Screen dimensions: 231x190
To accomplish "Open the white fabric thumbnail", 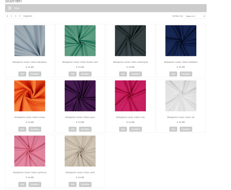I will coord(181,96).
